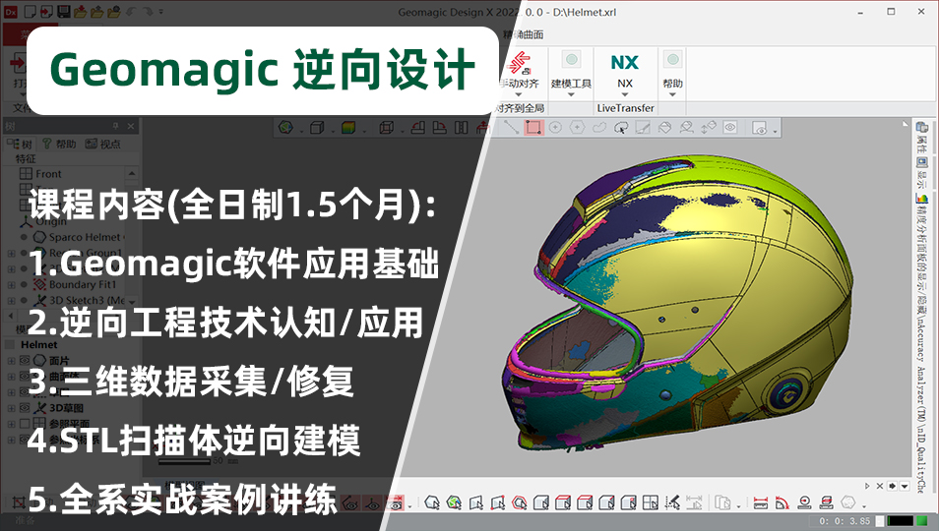Select the Helmet model heading

pyautogui.click(x=39, y=344)
